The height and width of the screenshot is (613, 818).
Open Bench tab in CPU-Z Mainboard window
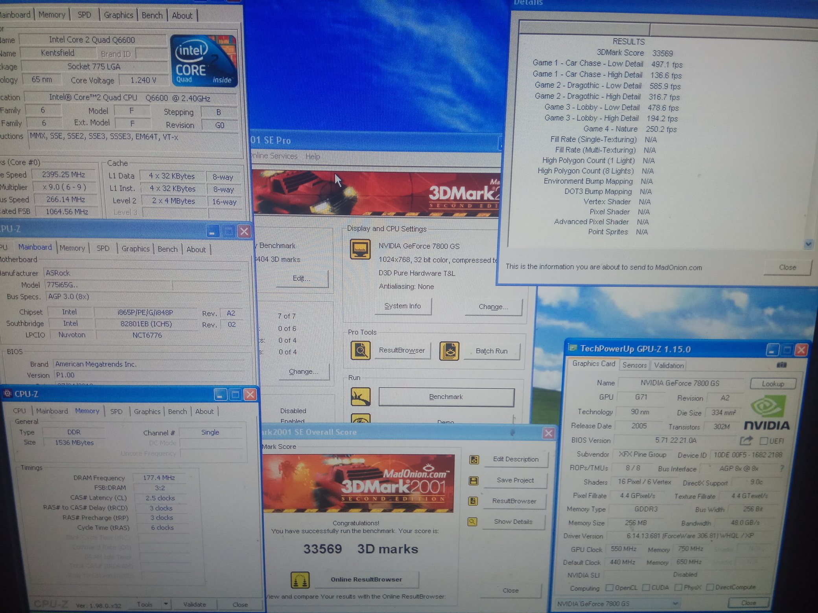pyautogui.click(x=168, y=249)
